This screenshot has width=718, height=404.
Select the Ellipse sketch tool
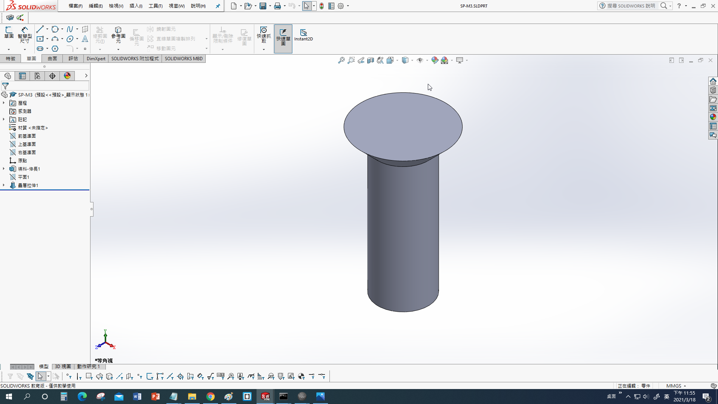click(x=70, y=39)
